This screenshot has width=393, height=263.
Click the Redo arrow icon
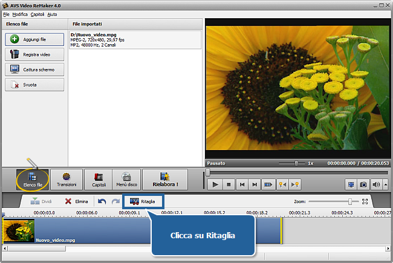pyautogui.click(x=115, y=201)
